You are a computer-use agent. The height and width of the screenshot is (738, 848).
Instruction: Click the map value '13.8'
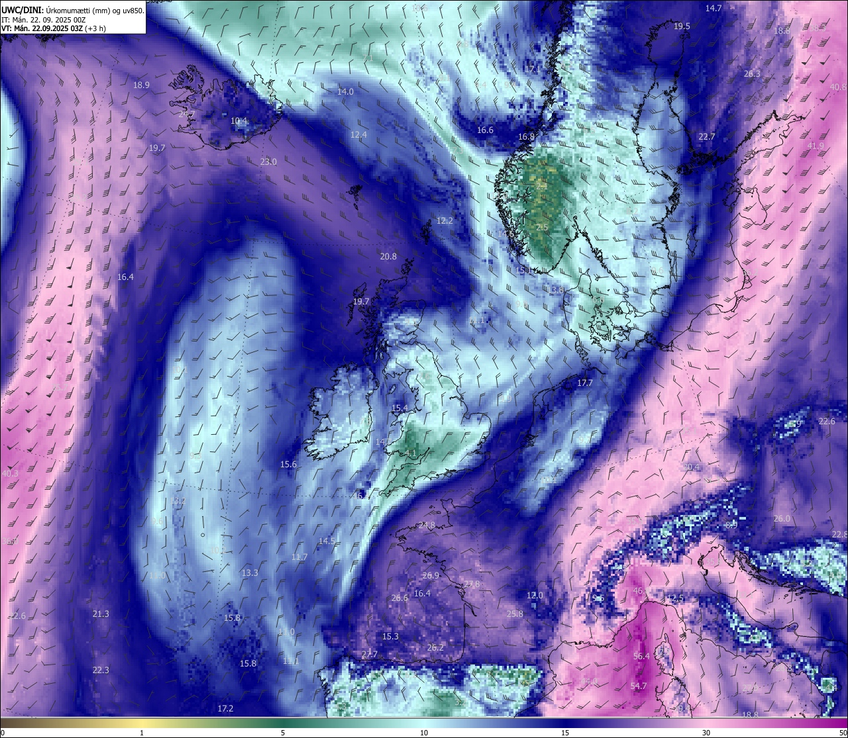[555, 290]
